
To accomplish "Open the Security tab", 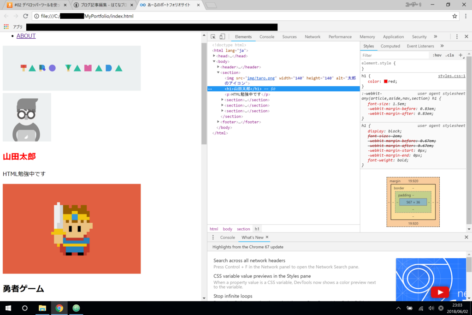I will [x=419, y=37].
